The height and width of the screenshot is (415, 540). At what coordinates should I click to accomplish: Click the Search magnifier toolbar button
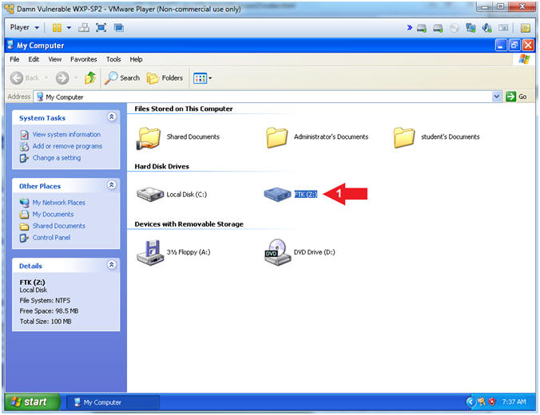[122, 78]
